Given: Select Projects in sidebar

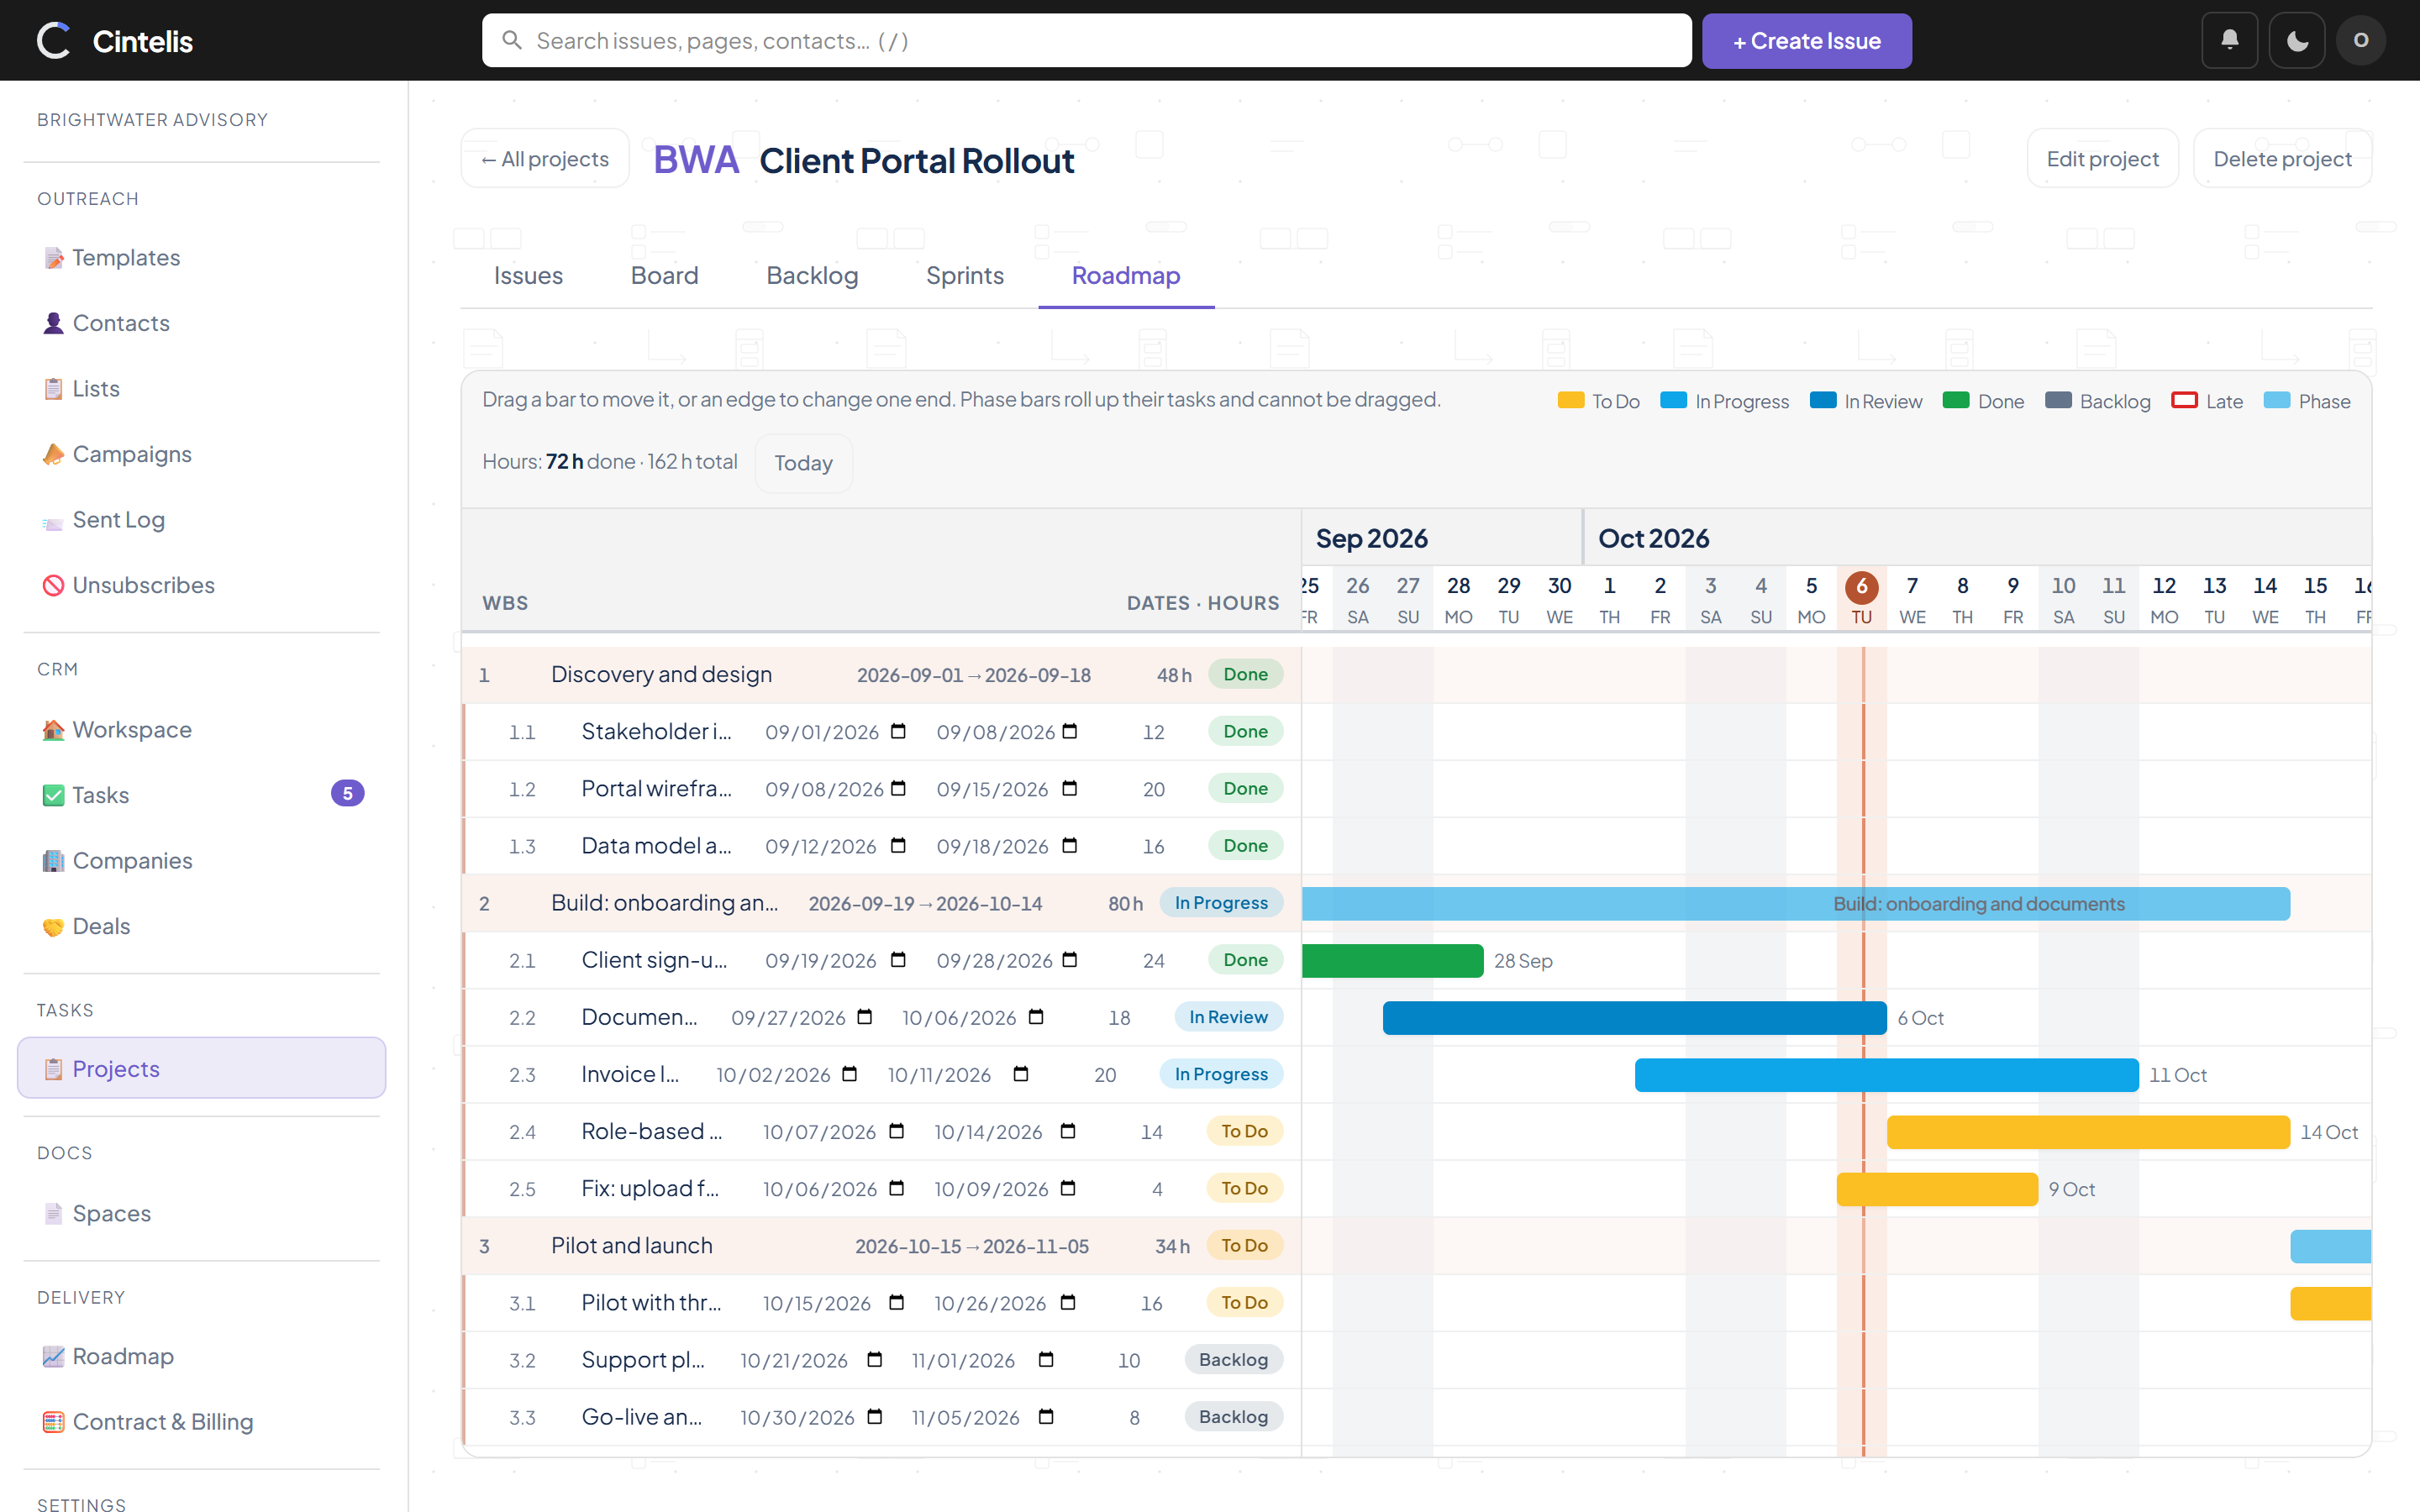Looking at the screenshot, I should [202, 1068].
